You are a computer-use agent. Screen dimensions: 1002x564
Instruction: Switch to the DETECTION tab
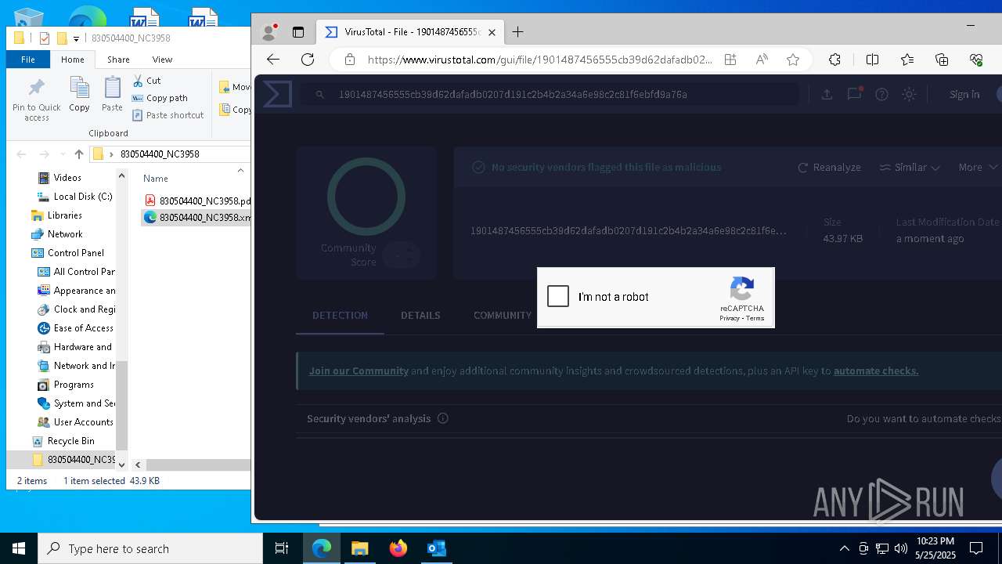click(340, 315)
